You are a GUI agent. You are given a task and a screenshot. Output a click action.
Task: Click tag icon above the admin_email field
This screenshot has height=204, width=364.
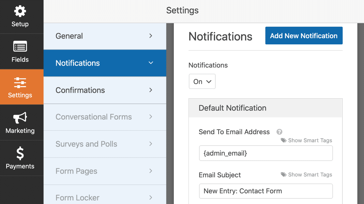[284, 140]
